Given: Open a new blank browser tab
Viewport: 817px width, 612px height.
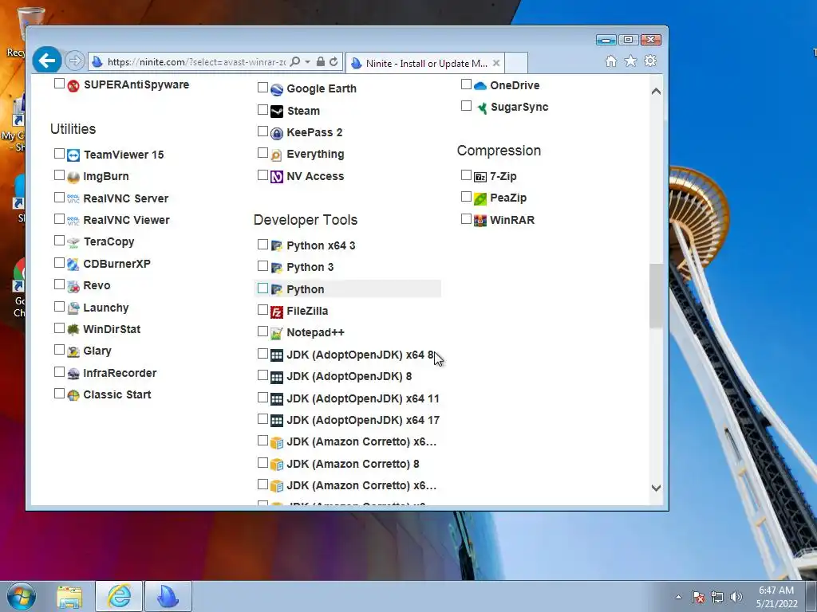Looking at the screenshot, I should (x=516, y=63).
